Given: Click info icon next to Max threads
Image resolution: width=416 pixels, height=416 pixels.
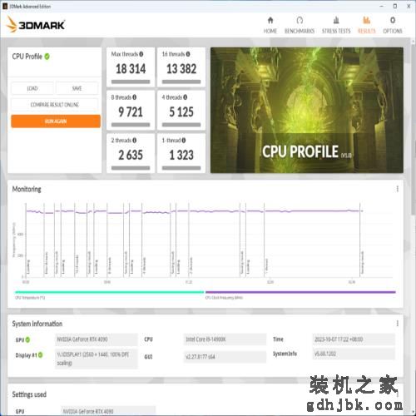Looking at the screenshot, I should (141, 54).
